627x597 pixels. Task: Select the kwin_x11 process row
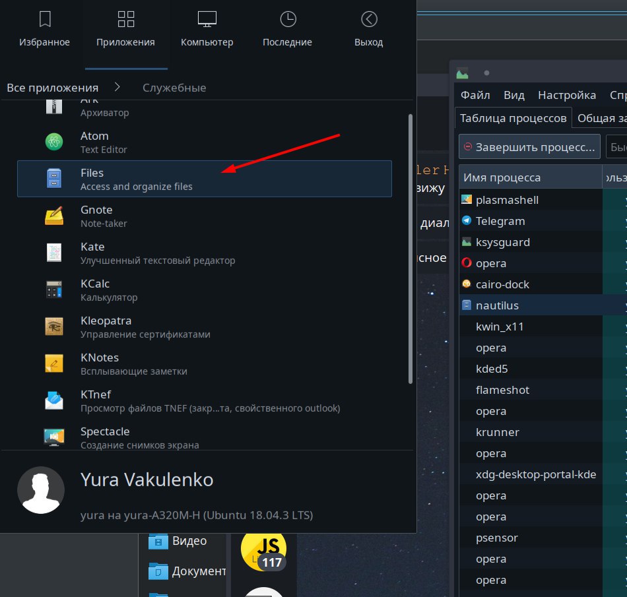point(543,327)
